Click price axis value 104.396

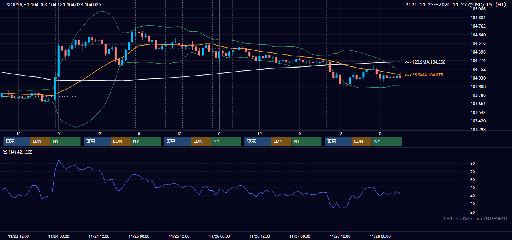pos(478,52)
